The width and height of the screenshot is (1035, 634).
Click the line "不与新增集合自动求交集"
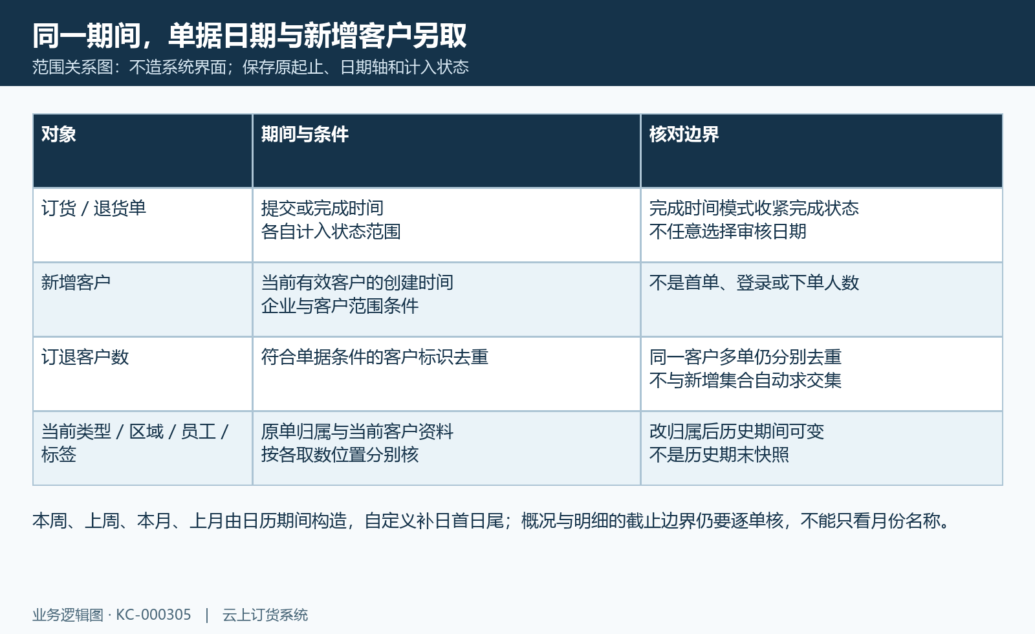pos(745,380)
